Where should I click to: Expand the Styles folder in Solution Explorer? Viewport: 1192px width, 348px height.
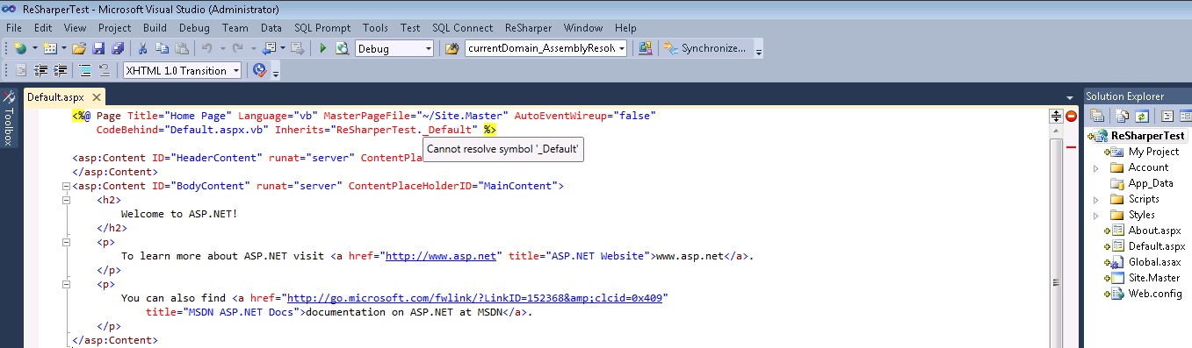tap(1096, 215)
